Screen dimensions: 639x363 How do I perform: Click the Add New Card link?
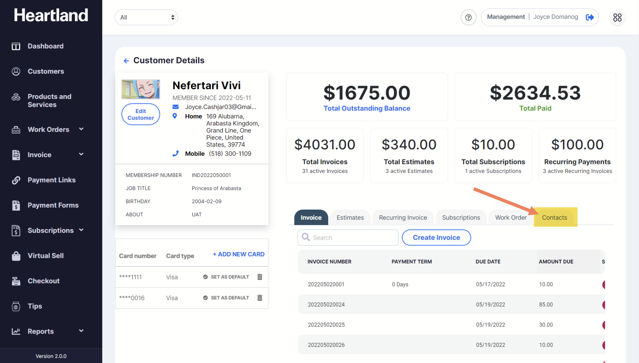coord(238,254)
